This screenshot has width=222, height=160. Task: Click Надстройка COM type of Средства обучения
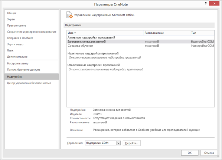(202, 46)
